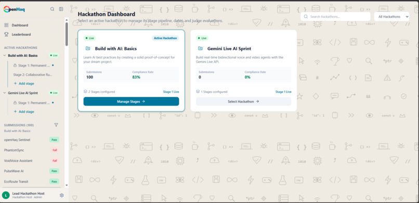Click Live badge on Gemini Live AI Sprint card
Screen dimensions: 419x203
202,38
